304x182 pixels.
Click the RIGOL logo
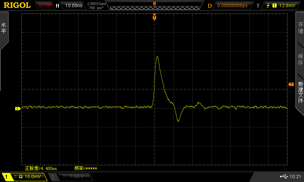pyautogui.click(x=17, y=5)
